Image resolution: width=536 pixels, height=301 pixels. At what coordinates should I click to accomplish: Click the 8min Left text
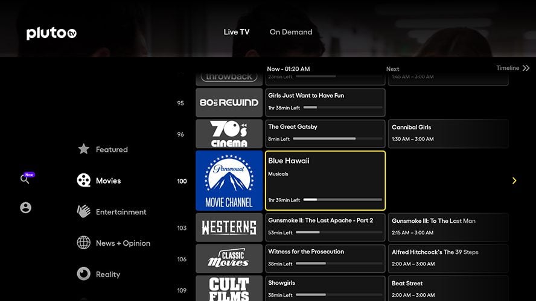279,139
